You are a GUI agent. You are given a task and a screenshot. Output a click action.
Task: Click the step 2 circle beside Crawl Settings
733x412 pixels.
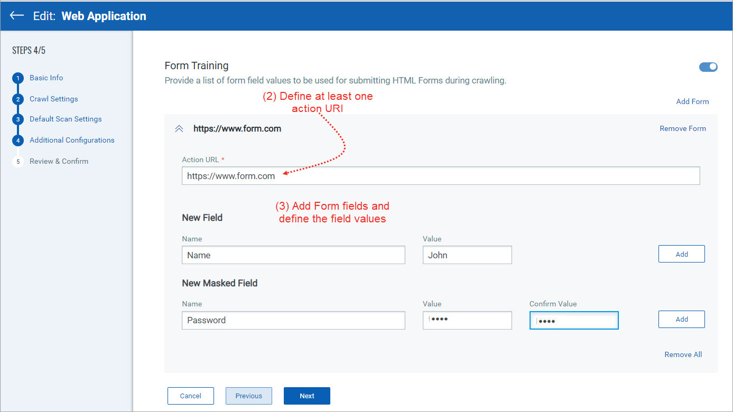pyautogui.click(x=18, y=99)
